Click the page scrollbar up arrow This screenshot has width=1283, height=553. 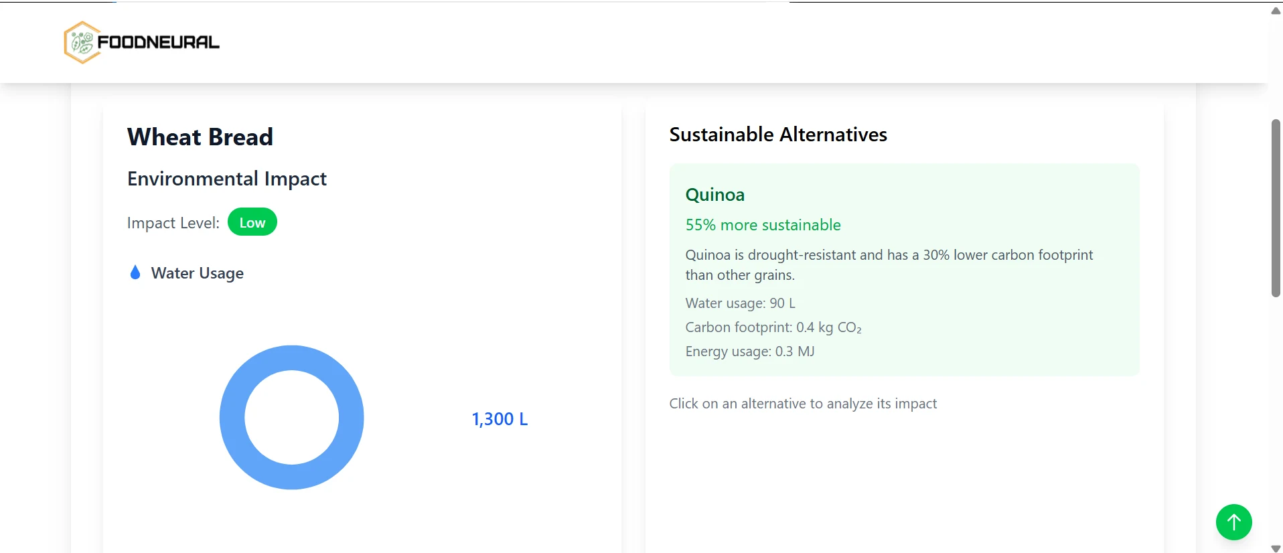pos(1276,10)
